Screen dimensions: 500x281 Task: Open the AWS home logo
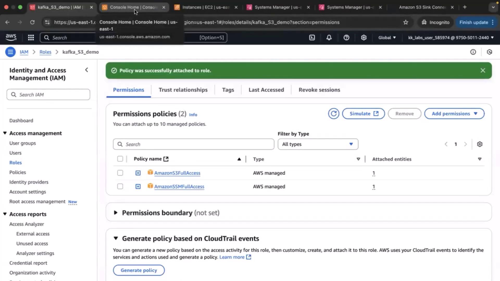11,37
